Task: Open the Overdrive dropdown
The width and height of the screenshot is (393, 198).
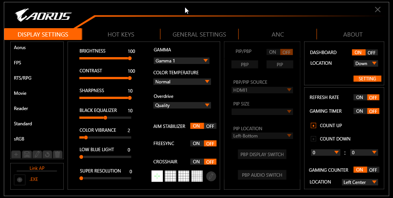Action: pos(182,105)
